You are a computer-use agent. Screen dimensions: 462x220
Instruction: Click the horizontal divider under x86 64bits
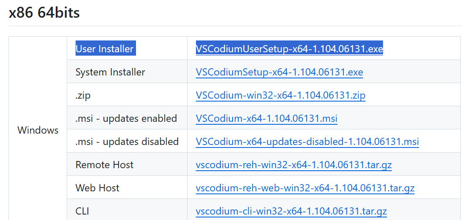click(x=235, y=26)
